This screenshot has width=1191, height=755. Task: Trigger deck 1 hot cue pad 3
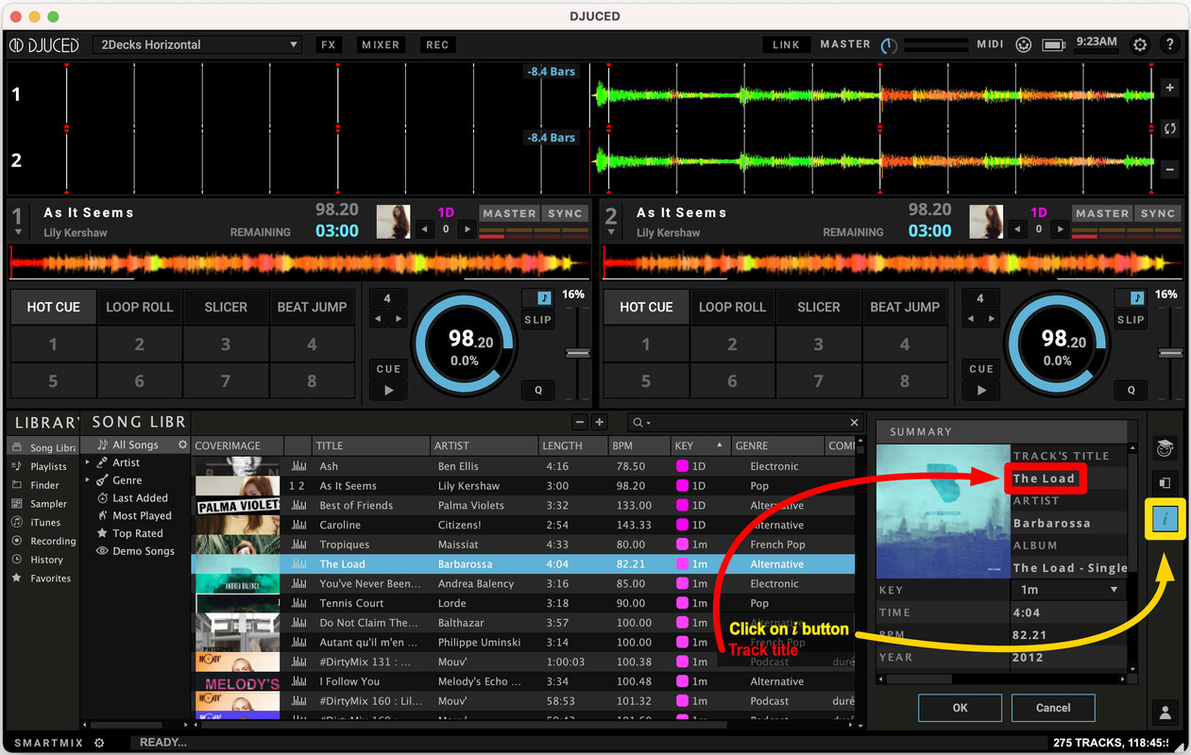(x=226, y=344)
